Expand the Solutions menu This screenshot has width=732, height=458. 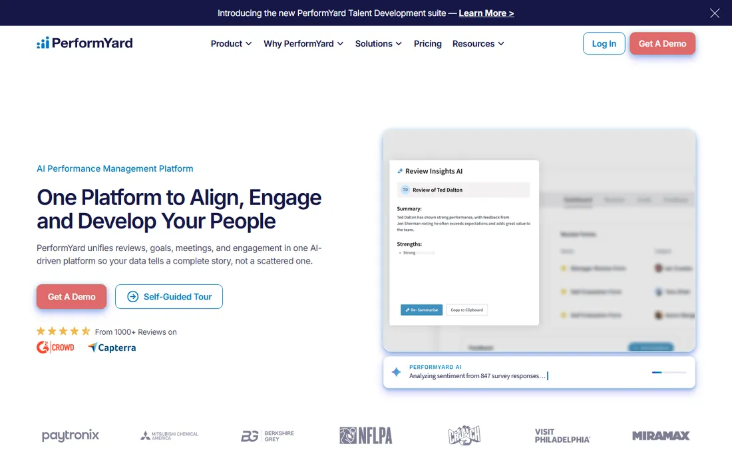[x=378, y=43]
